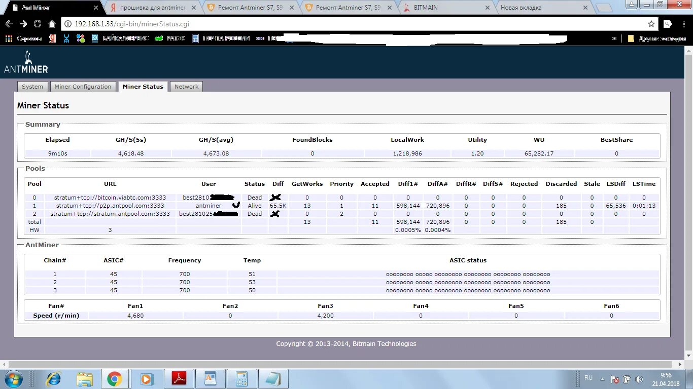
Task: Click the LocalWork value 1,218,986
Action: (x=407, y=153)
